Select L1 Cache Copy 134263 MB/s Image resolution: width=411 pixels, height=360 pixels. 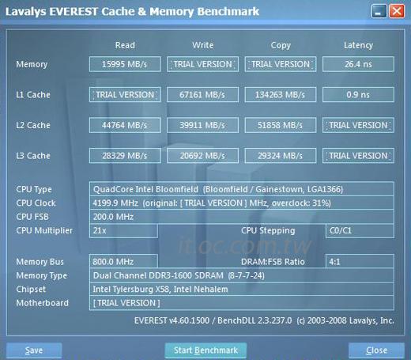pos(281,95)
